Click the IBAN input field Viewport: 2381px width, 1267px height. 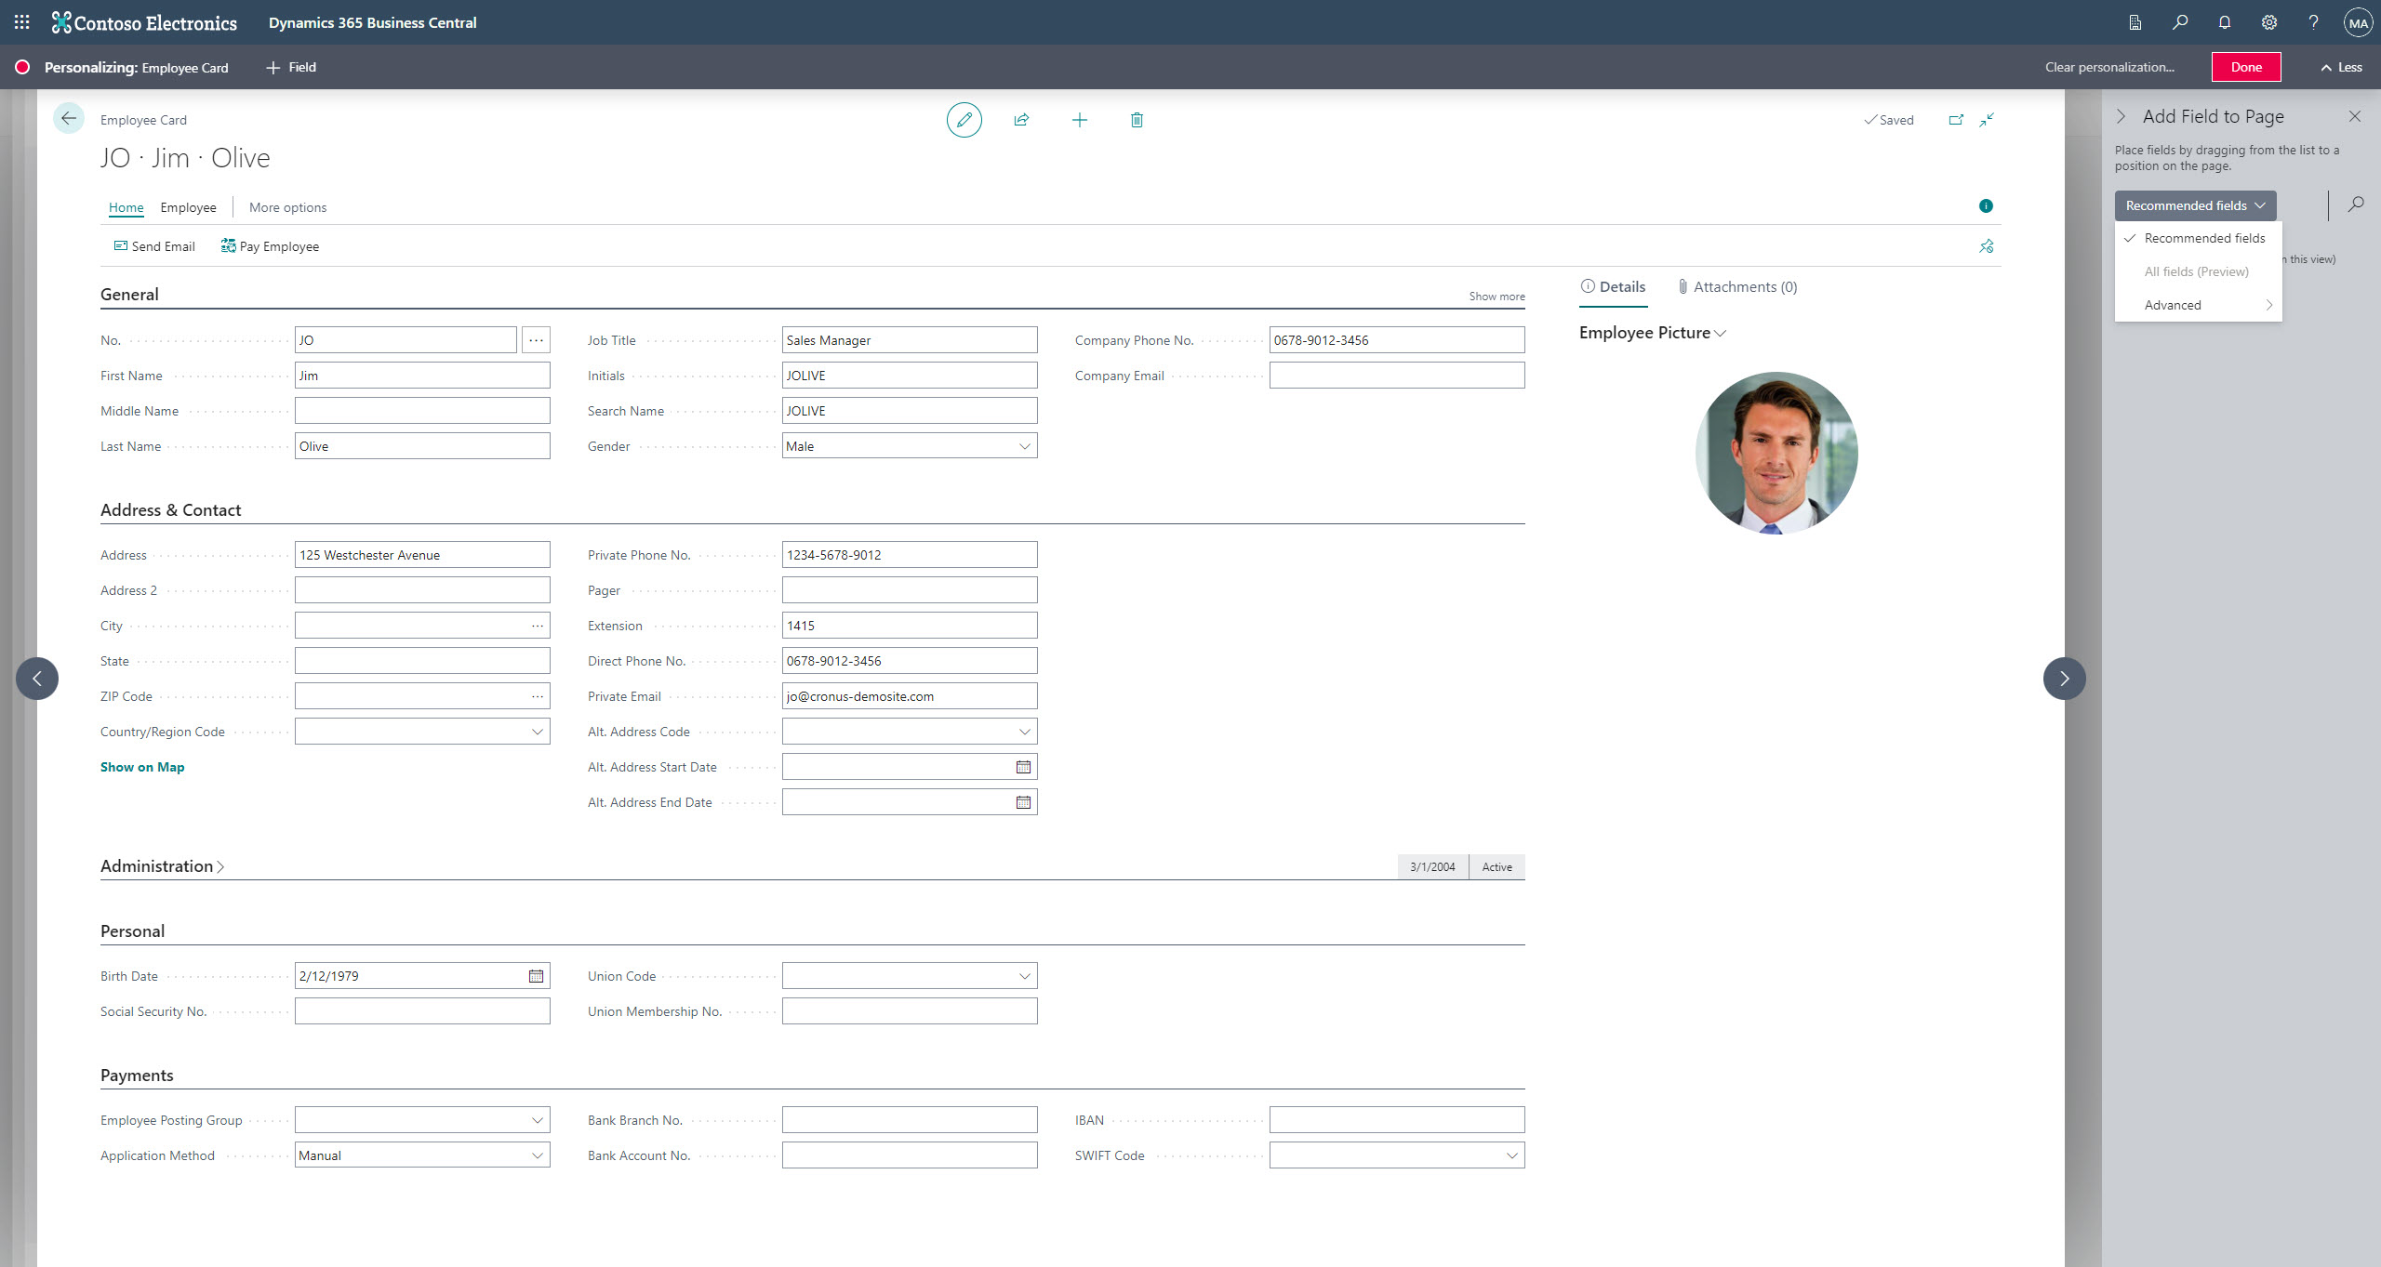1396,1120
